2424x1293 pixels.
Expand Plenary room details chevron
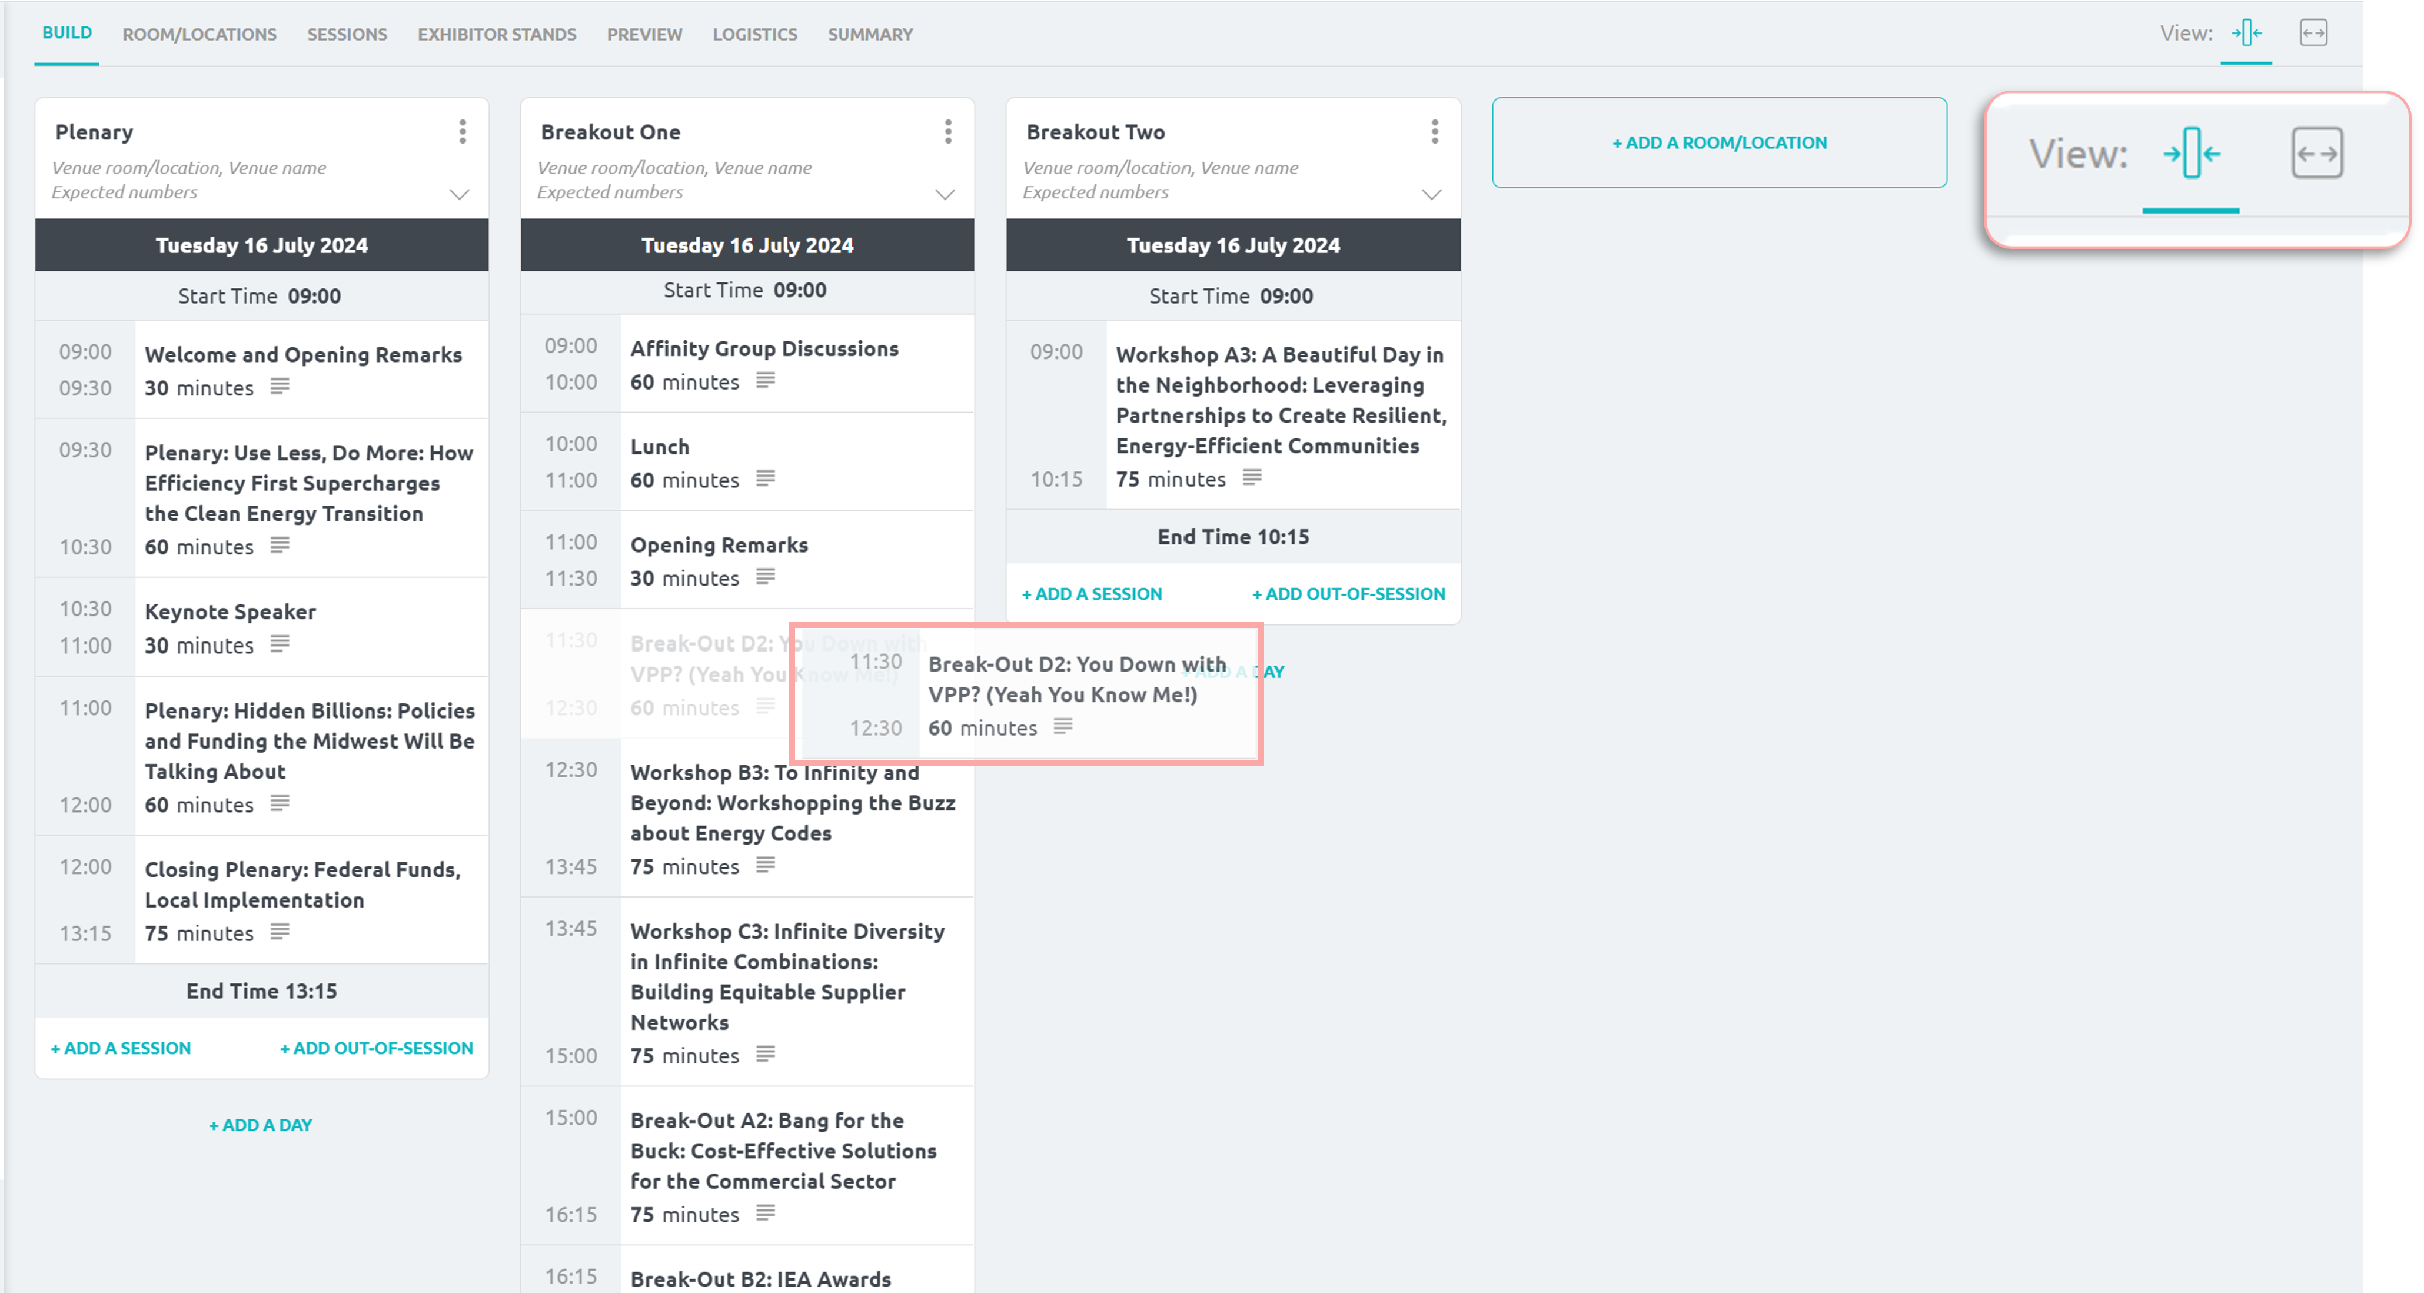459,195
